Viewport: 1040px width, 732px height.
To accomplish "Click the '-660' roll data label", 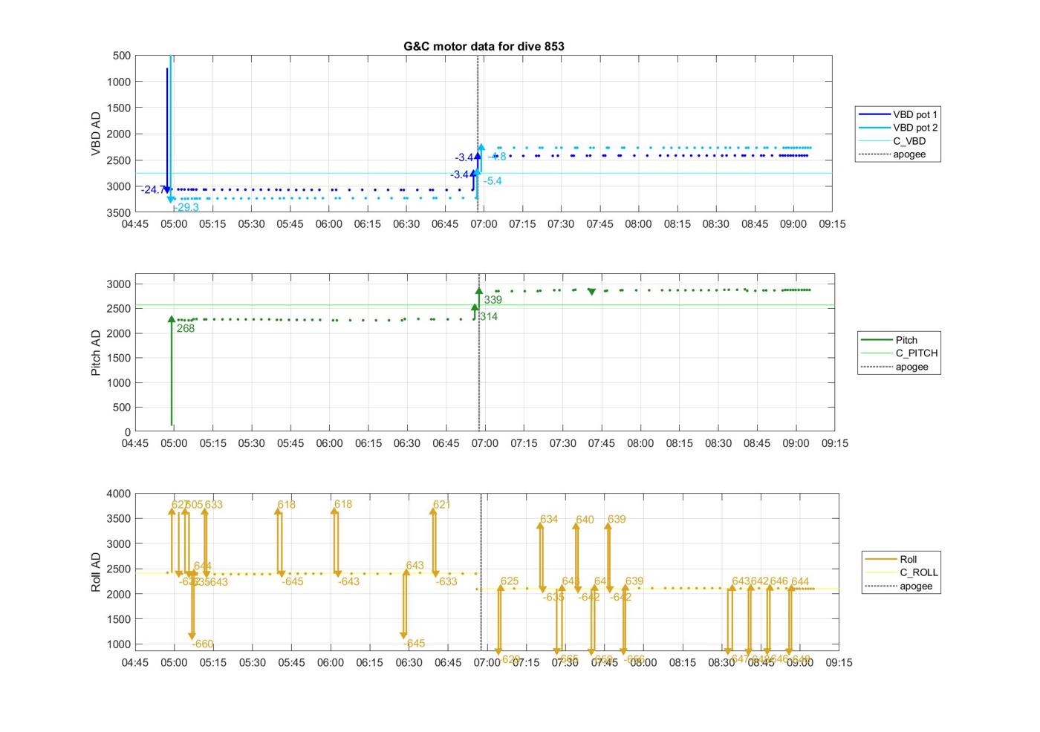I will 203,644.
